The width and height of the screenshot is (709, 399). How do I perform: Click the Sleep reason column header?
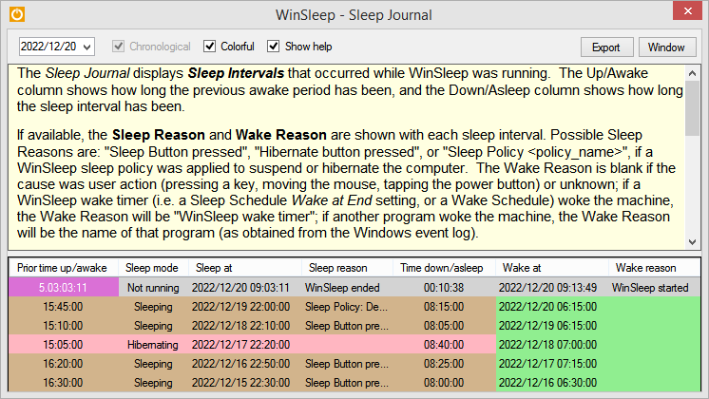pyautogui.click(x=347, y=268)
